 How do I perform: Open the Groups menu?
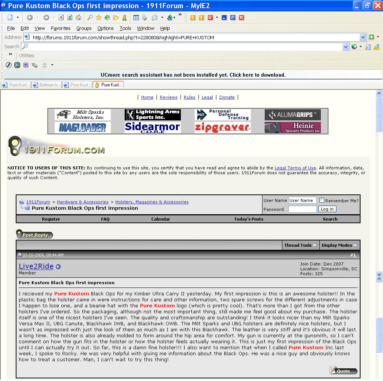click(x=84, y=28)
